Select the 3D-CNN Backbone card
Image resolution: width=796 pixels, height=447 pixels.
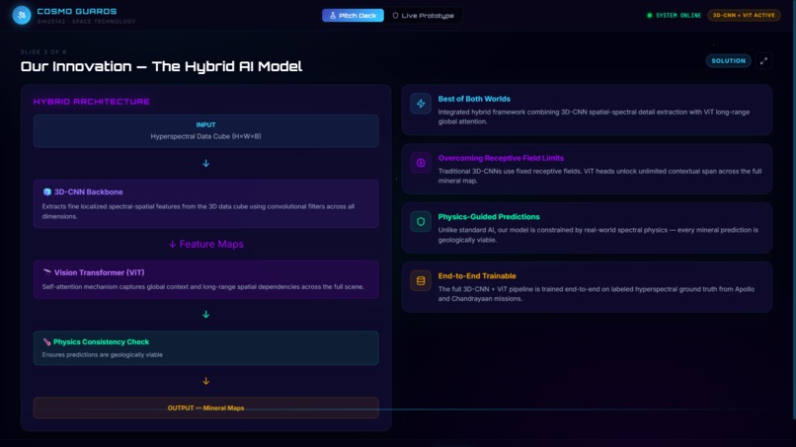205,203
